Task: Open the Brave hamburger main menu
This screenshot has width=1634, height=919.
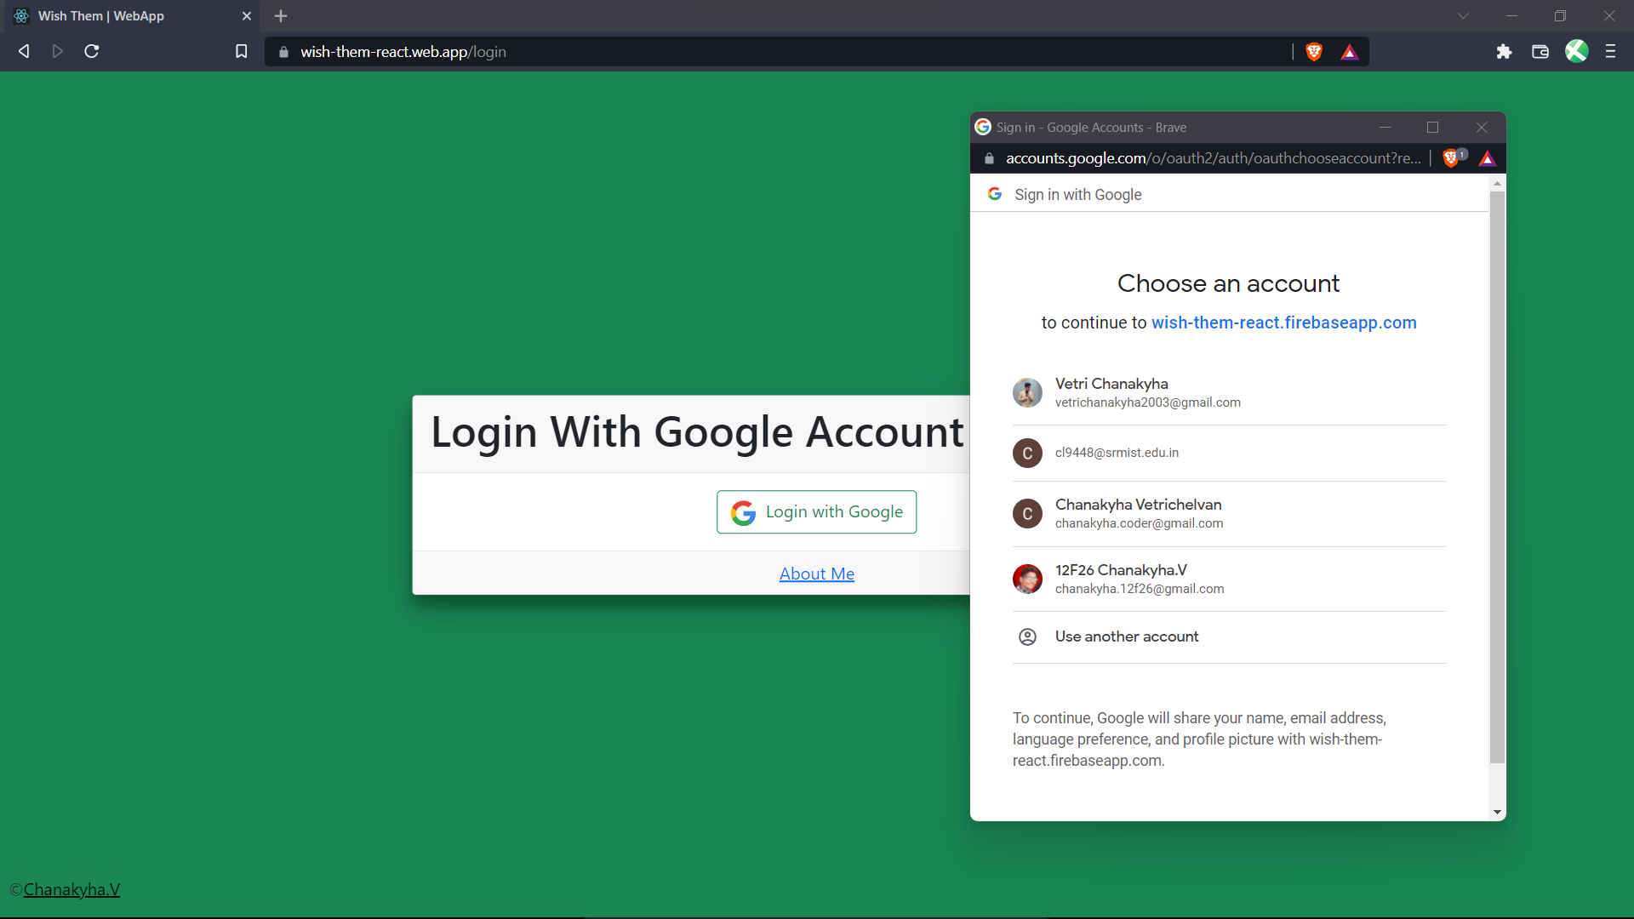Action: click(1610, 52)
